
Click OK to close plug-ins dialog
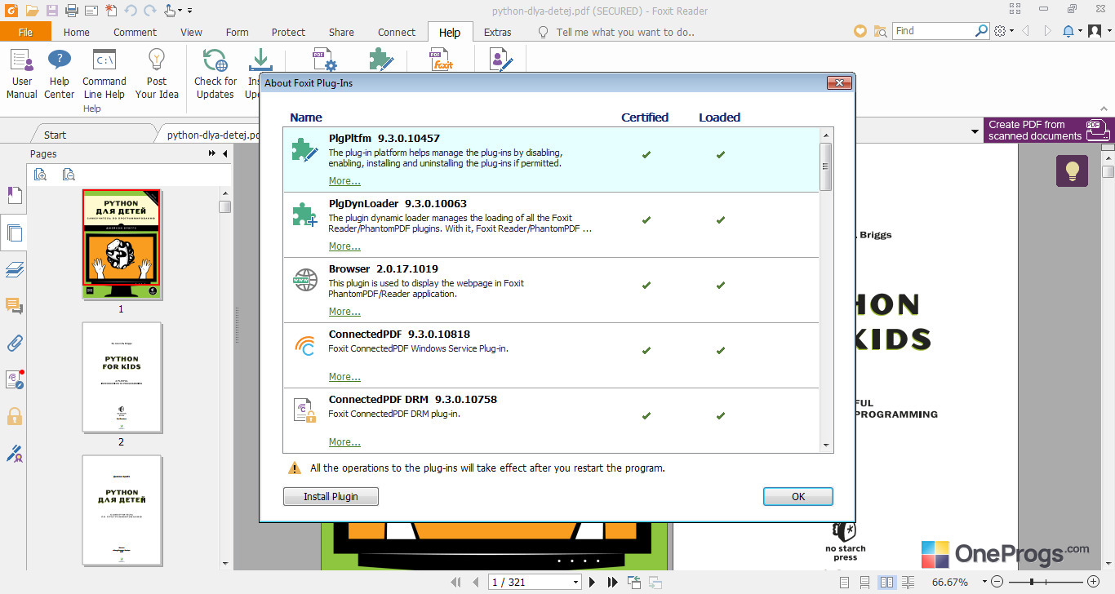tap(798, 496)
